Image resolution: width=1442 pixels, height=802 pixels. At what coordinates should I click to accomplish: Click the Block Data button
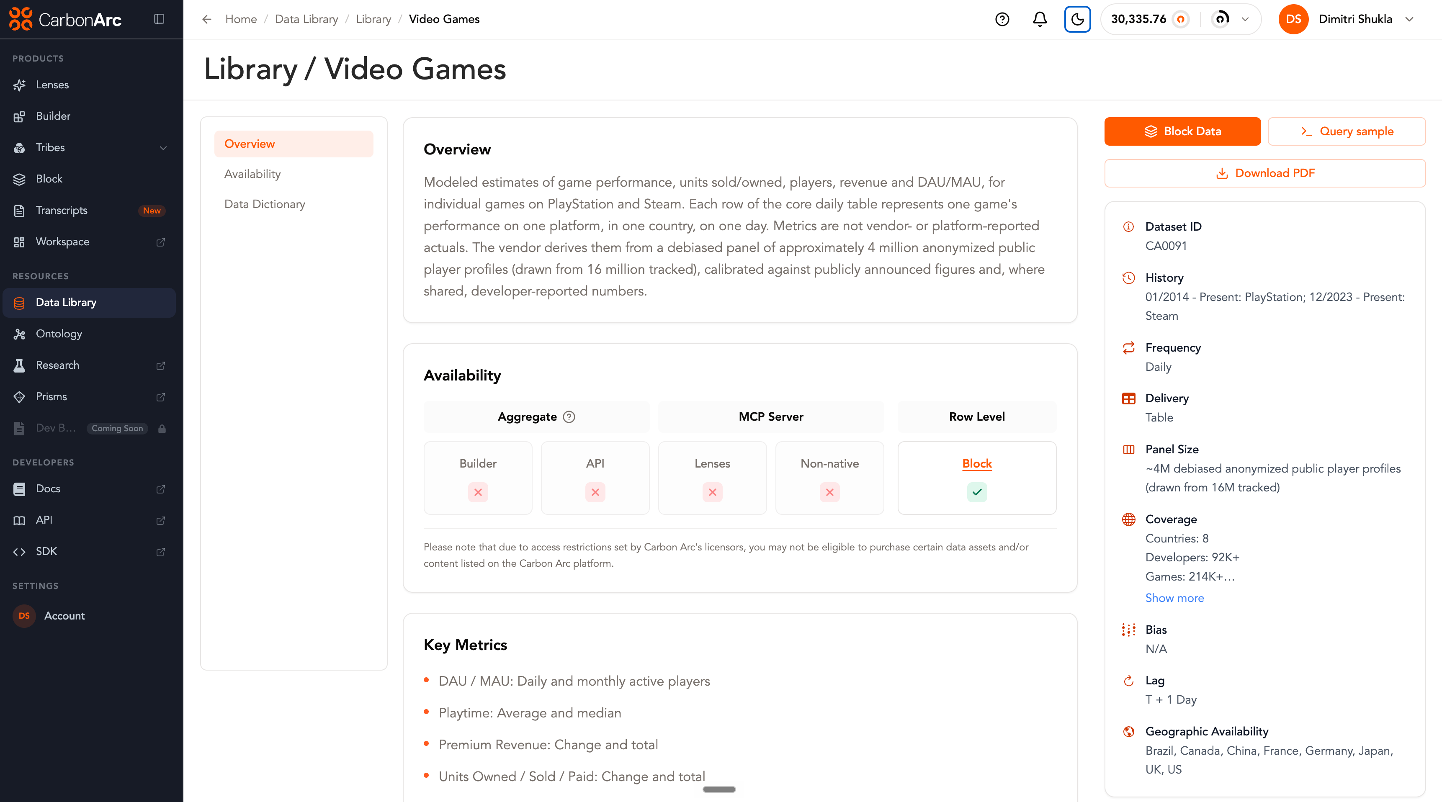click(x=1182, y=131)
